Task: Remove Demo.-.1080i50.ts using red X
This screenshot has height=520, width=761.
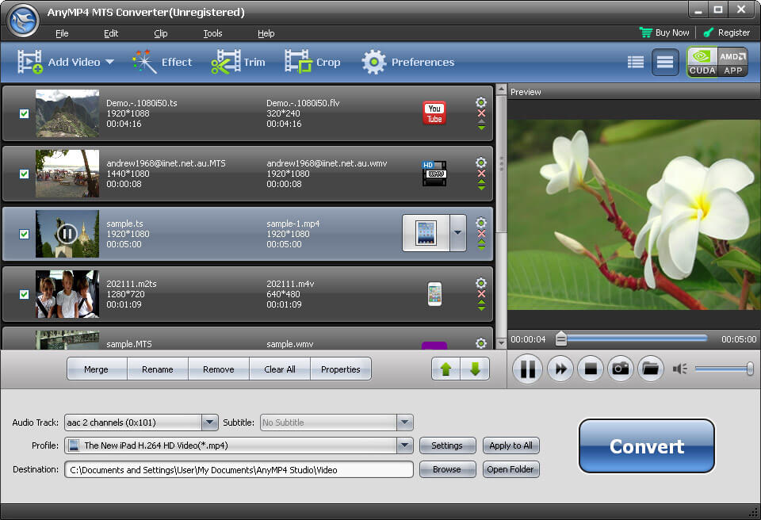Action: [481, 113]
